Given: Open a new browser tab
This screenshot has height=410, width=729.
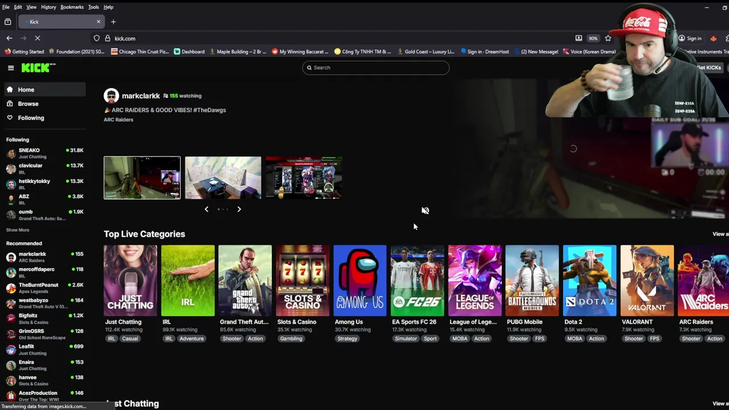Looking at the screenshot, I should tap(113, 22).
